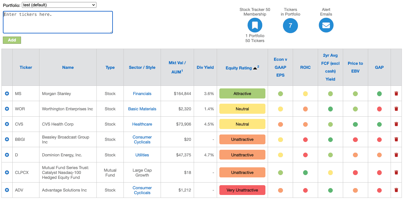This screenshot has height=199, width=403.
Task: Click the ROIC rating dot for Dominion Energy
Action: tap(305, 155)
